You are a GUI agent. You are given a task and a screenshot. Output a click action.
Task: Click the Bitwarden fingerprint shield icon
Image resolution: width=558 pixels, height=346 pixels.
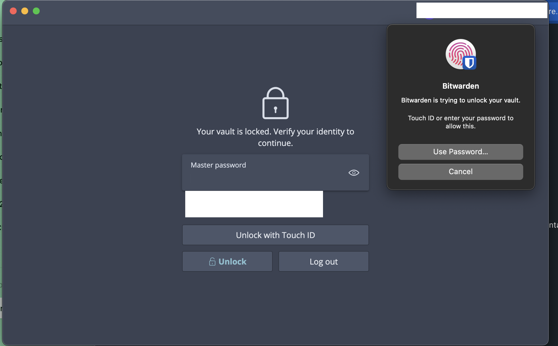[460, 55]
